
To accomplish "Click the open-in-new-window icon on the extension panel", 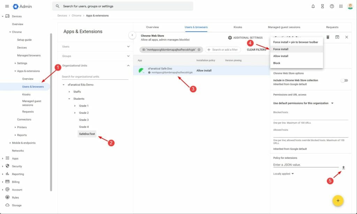I will pyautogui.click(x=337, y=37).
